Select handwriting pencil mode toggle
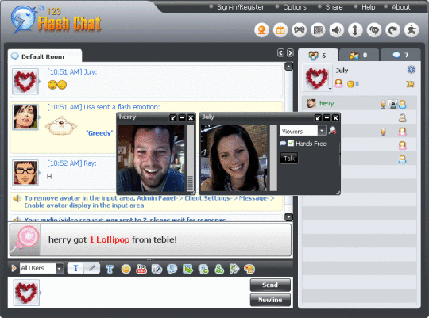 tap(92, 268)
